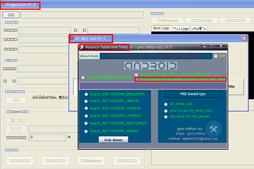Click the buildprop button in DragonFace
254x169 pixels.
[91, 161]
